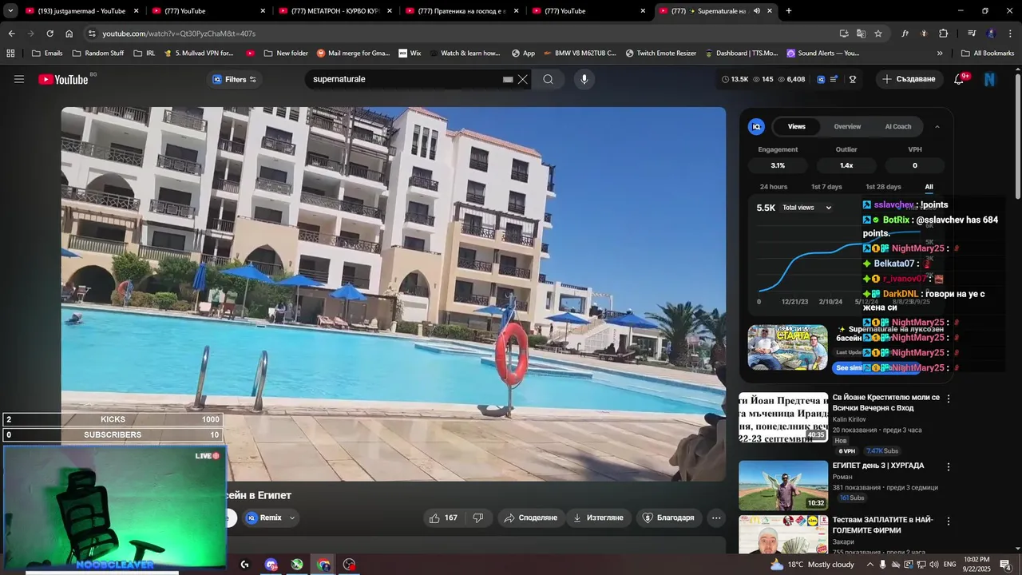This screenshot has width=1022, height=575.
Task: Click the Благодаря thanks button
Action: click(668, 517)
